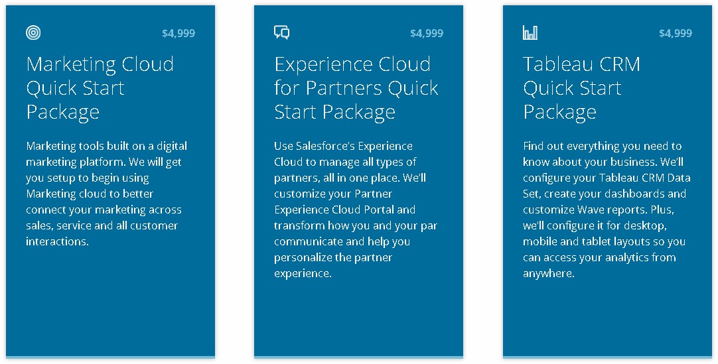This screenshot has height=364, width=718.
Task: Click the target icon on Marketing Cloud card
Action: [33, 32]
